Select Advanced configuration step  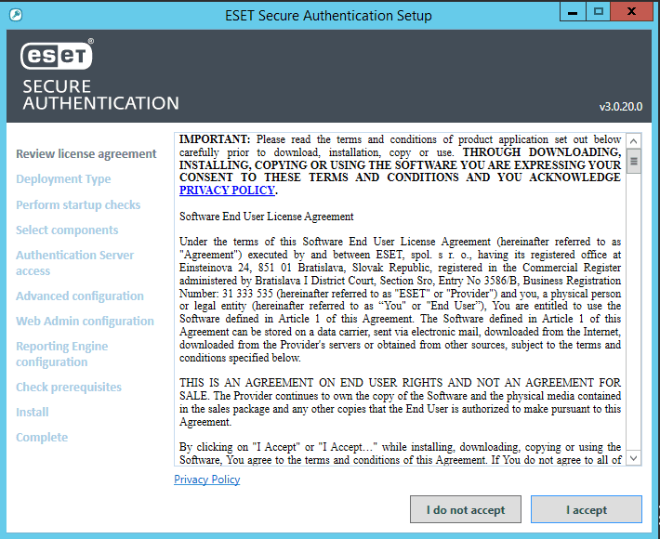(x=80, y=296)
